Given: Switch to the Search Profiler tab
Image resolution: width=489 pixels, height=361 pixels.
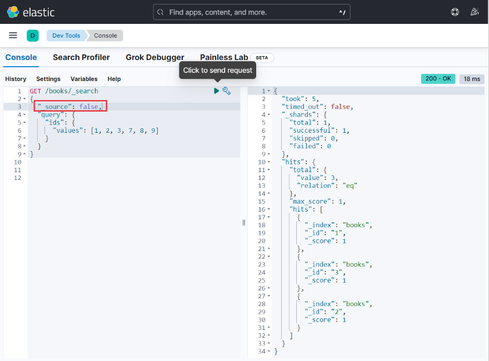Looking at the screenshot, I should tap(81, 57).
